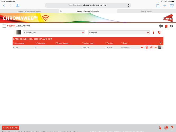Select colour chip BU0113 cell
Viewport: 176px width, 132px height.
(85, 47)
